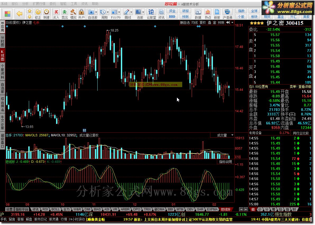
Task: Expand the 画线 drawing dropdown arrow
Action: 131,12
